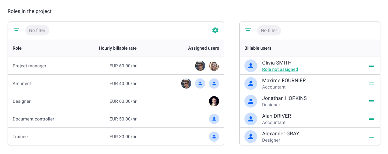Click the Architect row's first user photo
This screenshot has width=388, height=154.
pos(186,83)
